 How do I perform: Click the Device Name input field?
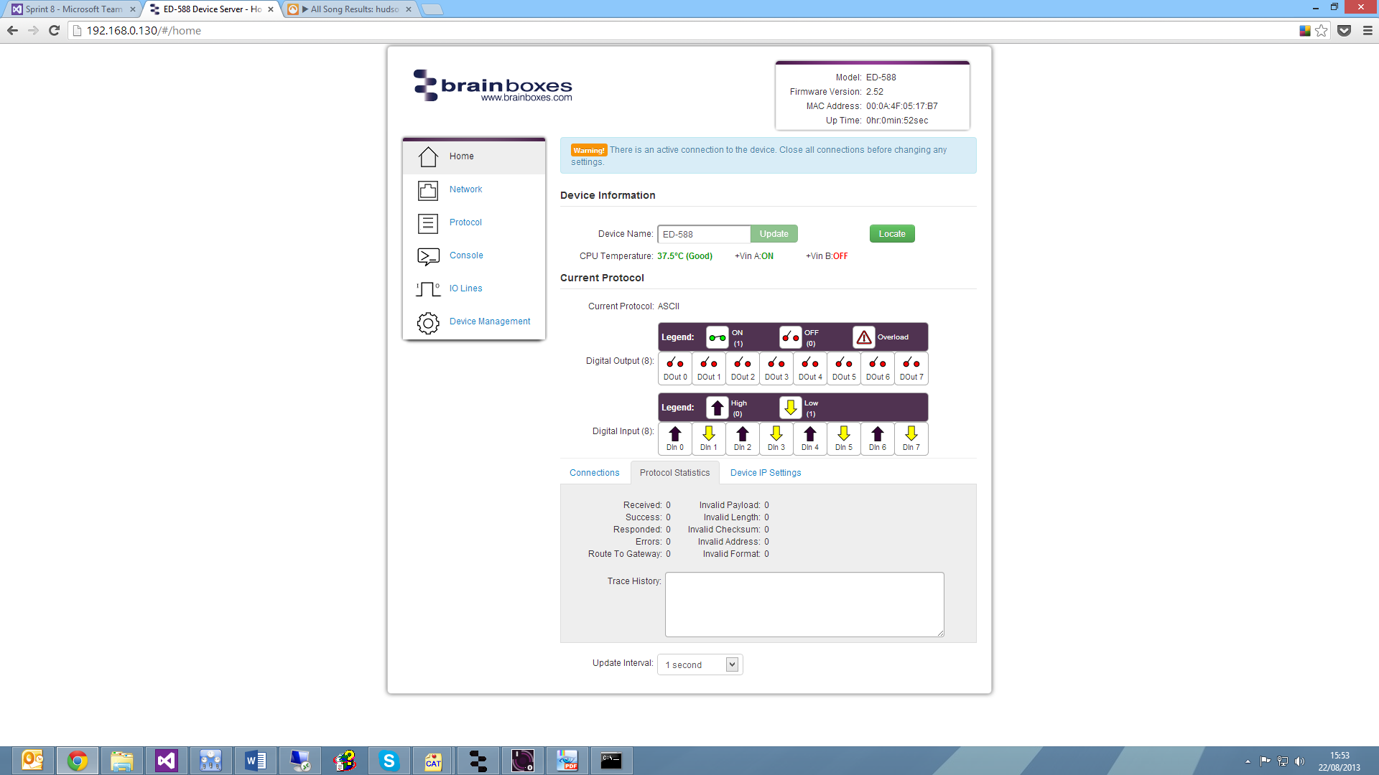(703, 235)
